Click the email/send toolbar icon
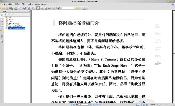The height and width of the screenshot is (106, 175). tap(20, 8)
